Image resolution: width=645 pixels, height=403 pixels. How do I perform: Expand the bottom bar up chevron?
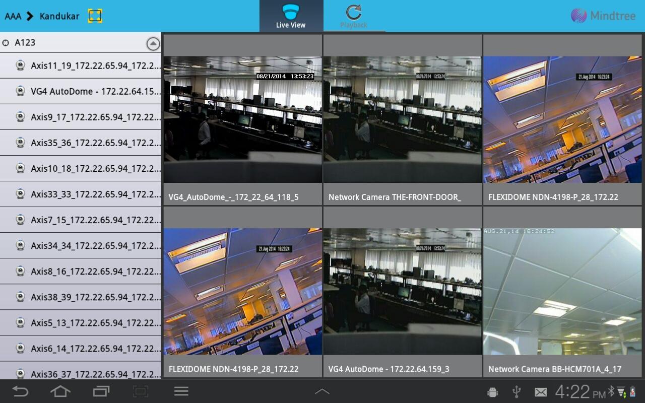click(x=322, y=391)
